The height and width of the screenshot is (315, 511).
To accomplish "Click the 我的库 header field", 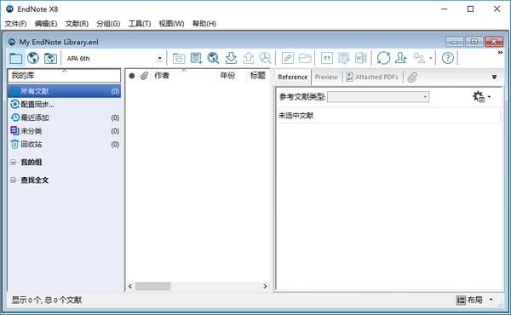I will [64, 76].
